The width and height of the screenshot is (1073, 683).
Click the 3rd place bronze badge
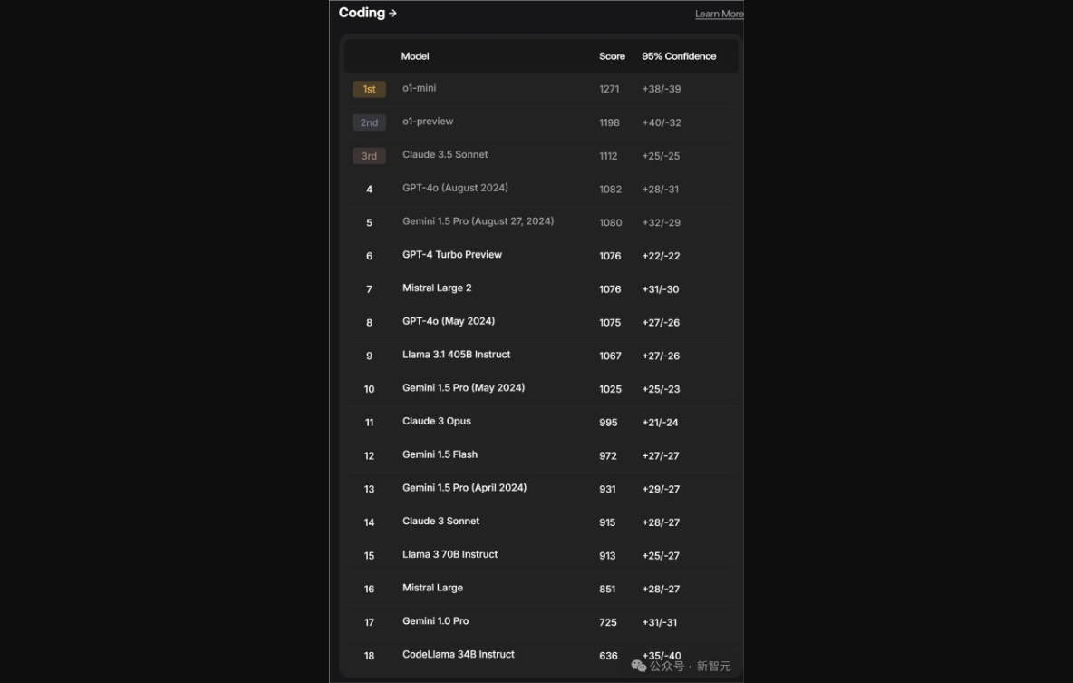[369, 156]
